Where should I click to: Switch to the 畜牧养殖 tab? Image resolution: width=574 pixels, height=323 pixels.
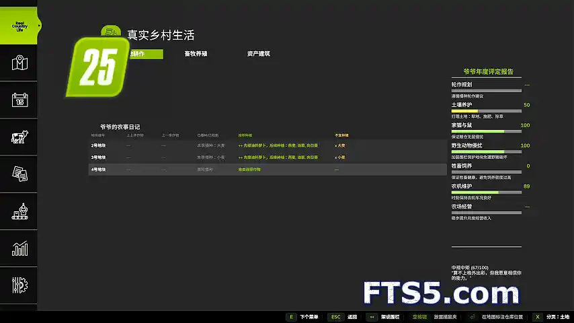click(196, 54)
